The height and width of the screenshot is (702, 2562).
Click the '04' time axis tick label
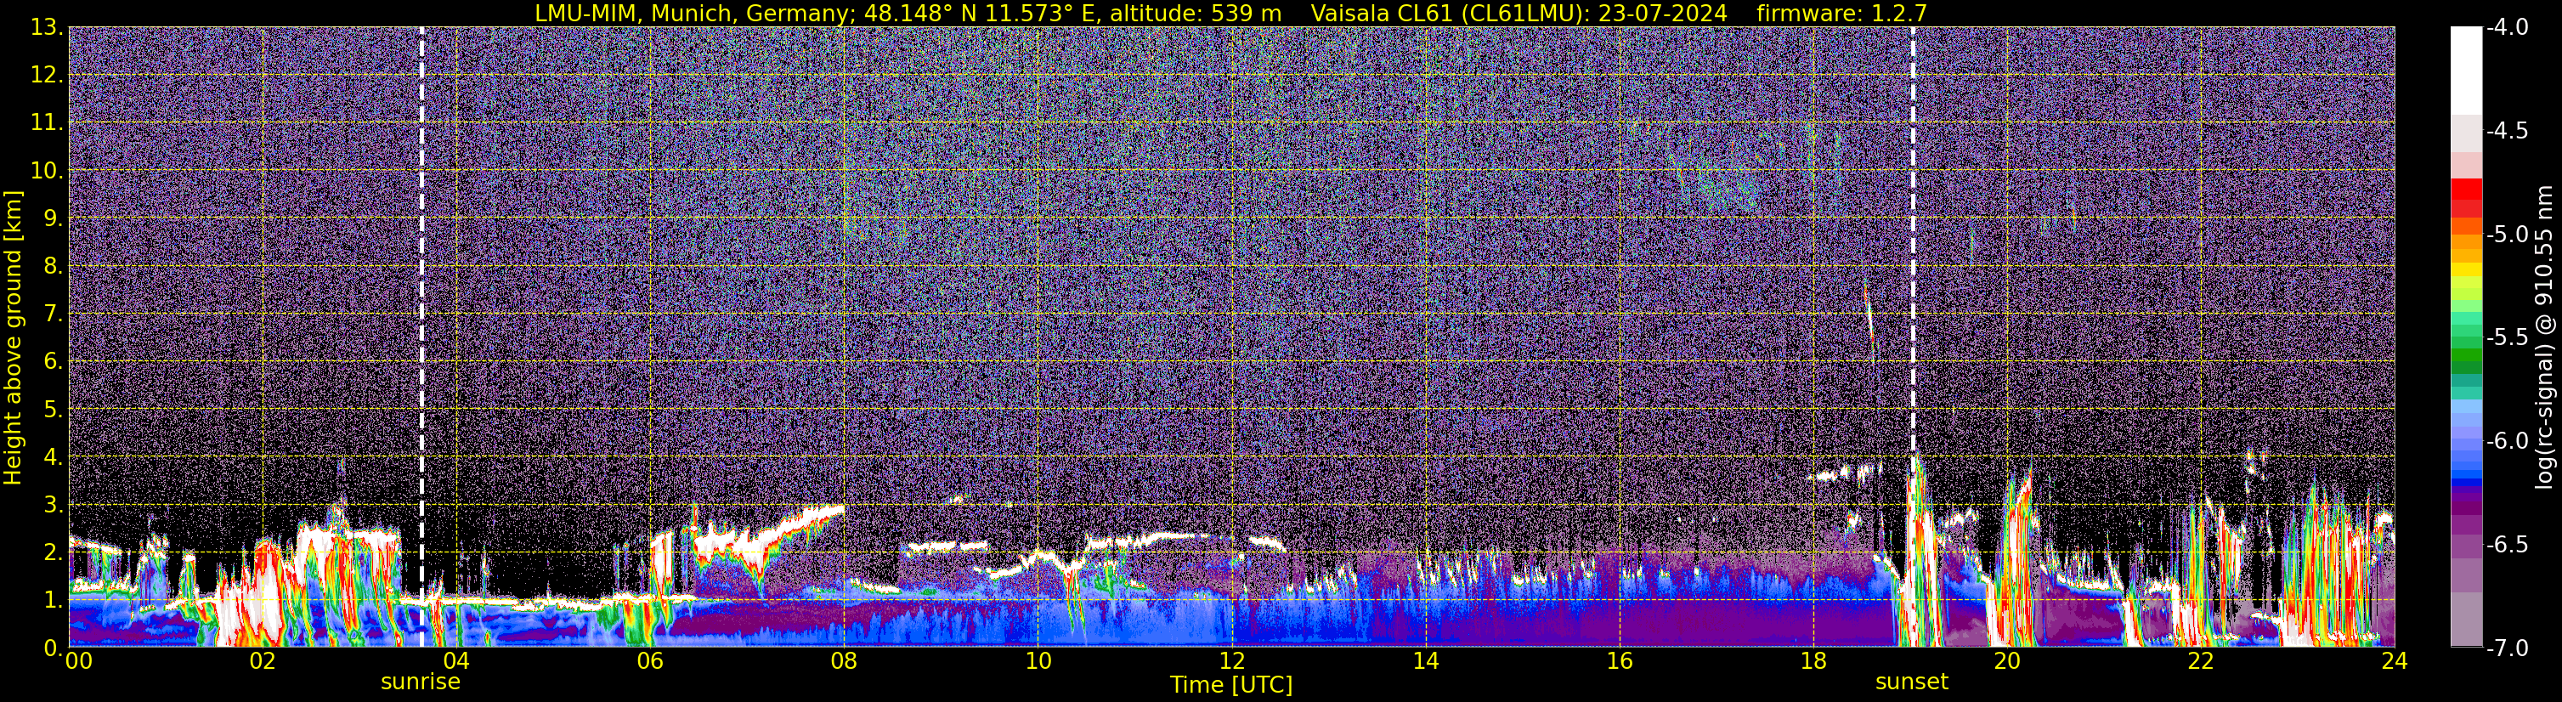(x=455, y=661)
